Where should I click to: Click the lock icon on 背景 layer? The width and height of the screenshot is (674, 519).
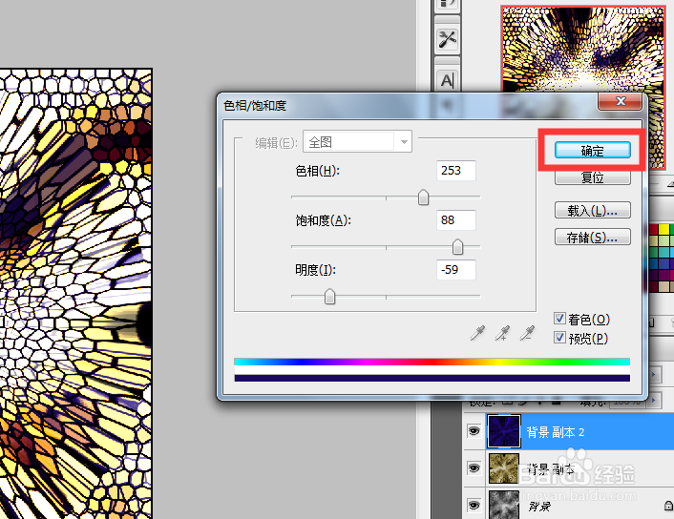pos(668,506)
